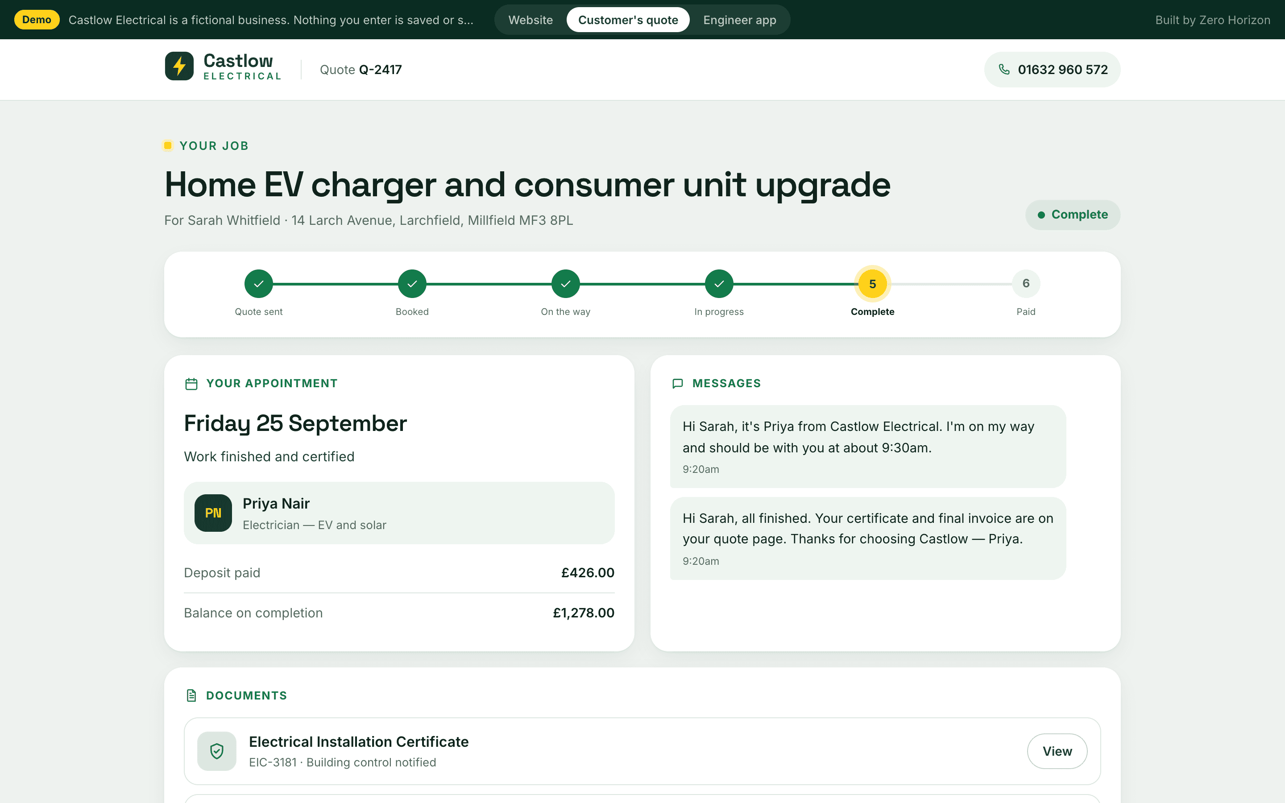Switch to the Website tab
The height and width of the screenshot is (803, 1285).
531,20
